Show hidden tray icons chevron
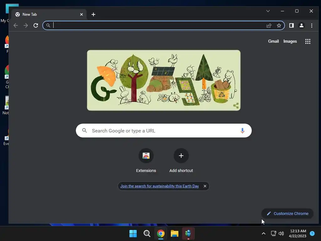Image resolution: width=321 pixels, height=241 pixels. [264, 233]
